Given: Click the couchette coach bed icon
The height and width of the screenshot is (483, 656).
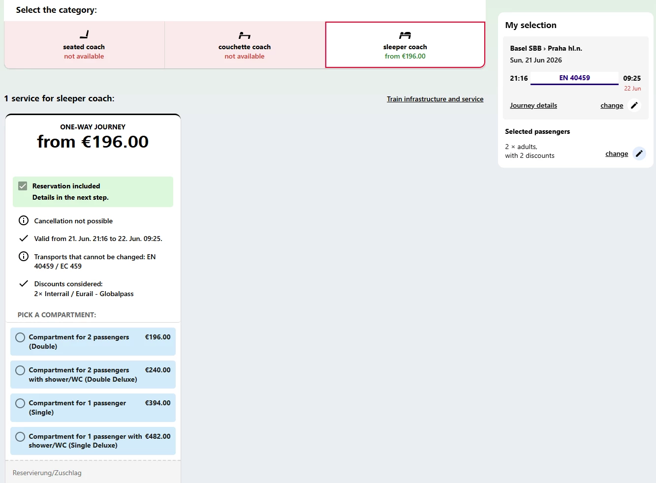Looking at the screenshot, I should click(245, 35).
